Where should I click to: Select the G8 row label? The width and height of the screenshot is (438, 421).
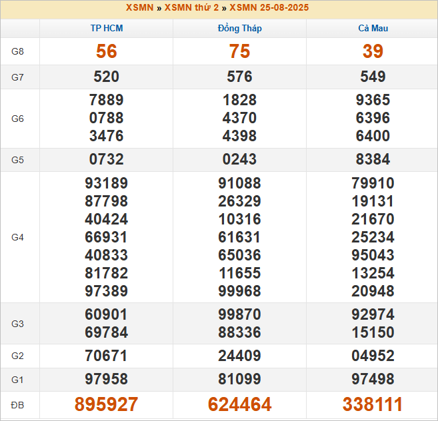click(17, 51)
